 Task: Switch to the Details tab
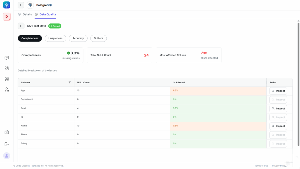[25, 14]
